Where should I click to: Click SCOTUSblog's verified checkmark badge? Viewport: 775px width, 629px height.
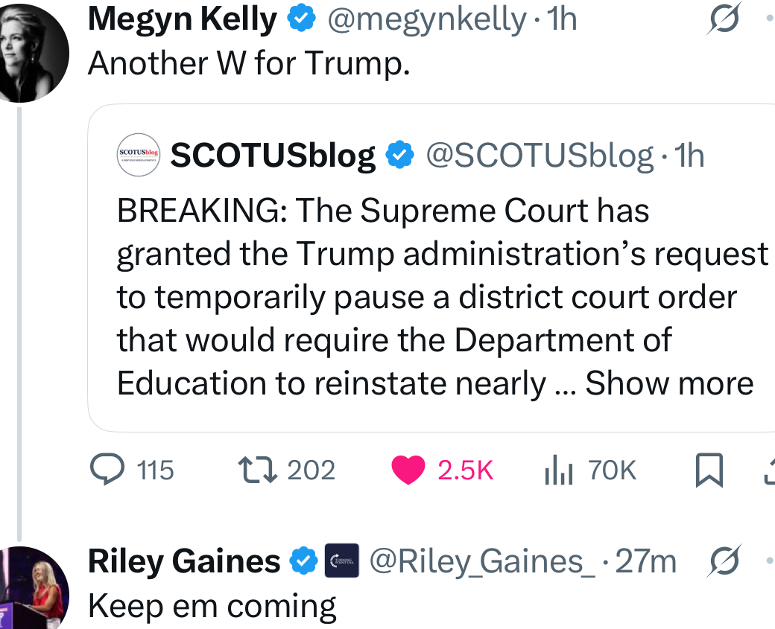pos(399,156)
